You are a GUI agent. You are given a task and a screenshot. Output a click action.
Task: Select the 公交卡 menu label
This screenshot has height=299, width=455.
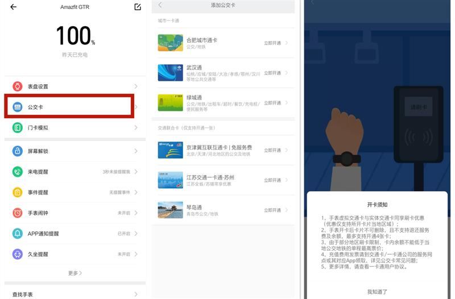point(35,107)
